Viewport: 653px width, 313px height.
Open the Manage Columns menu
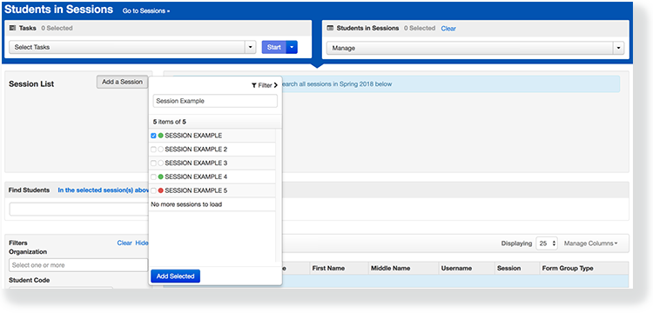[590, 243]
